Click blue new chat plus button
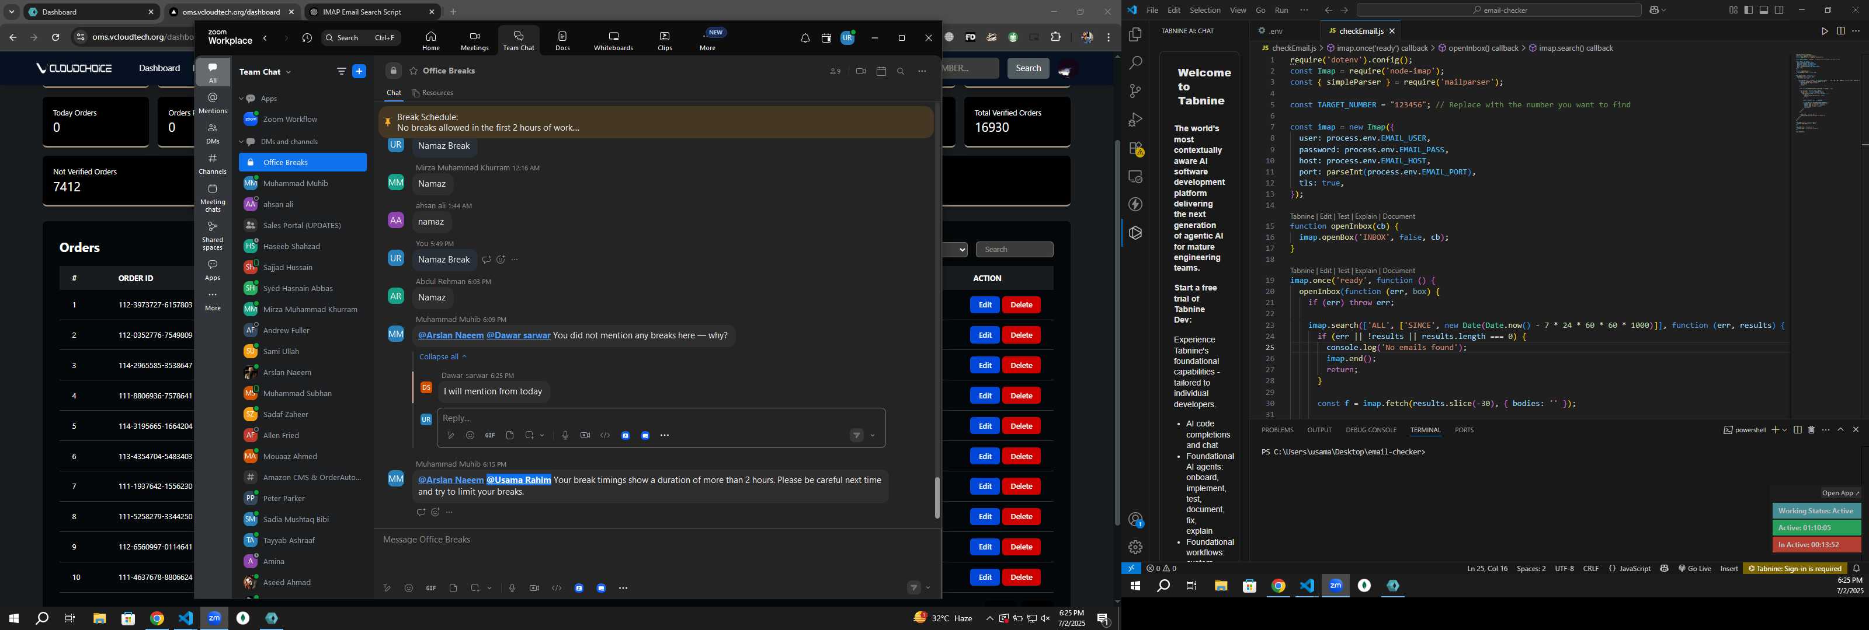This screenshot has height=630, width=1869. pyautogui.click(x=359, y=71)
